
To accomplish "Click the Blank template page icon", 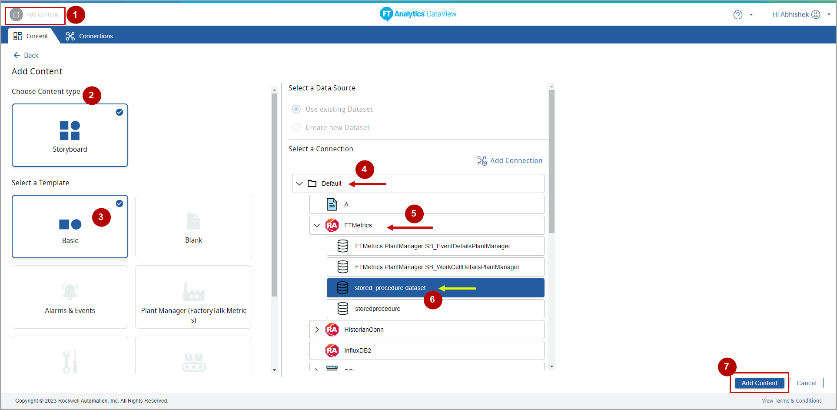I will pos(193,221).
